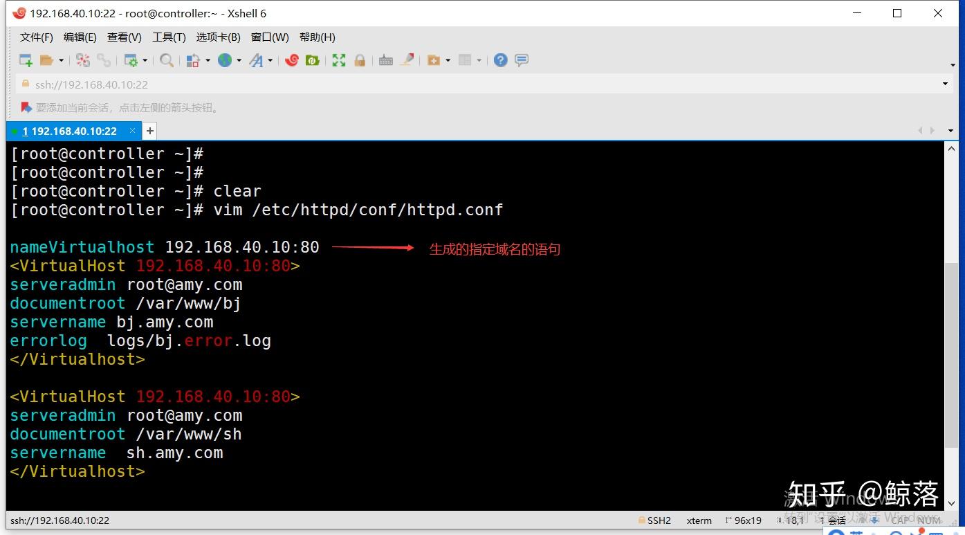Click the scrollbar up arrow
The height and width of the screenshot is (535, 965).
(x=952, y=148)
